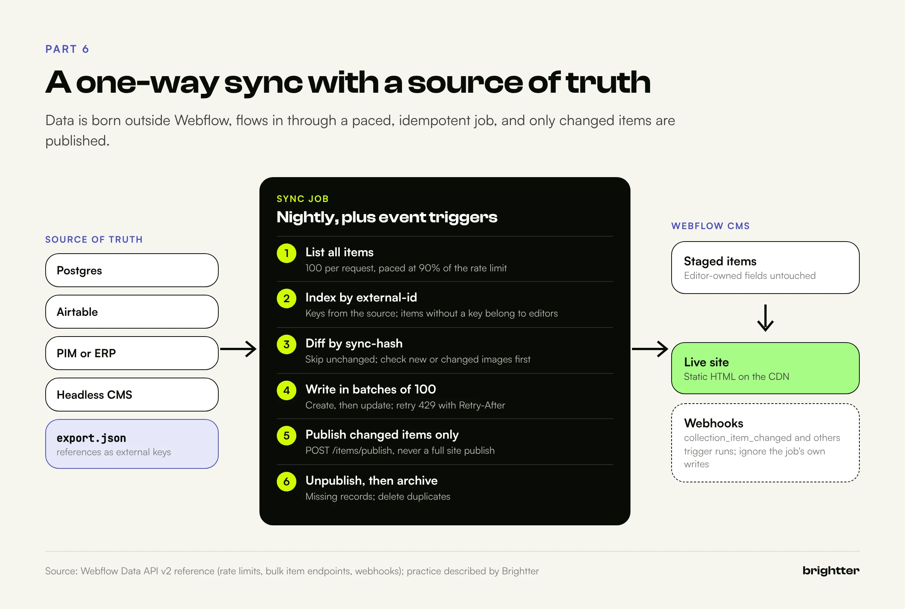Image resolution: width=905 pixels, height=609 pixels.
Task: Click the 'Diff by sync-hash' step title
Action: 354,343
